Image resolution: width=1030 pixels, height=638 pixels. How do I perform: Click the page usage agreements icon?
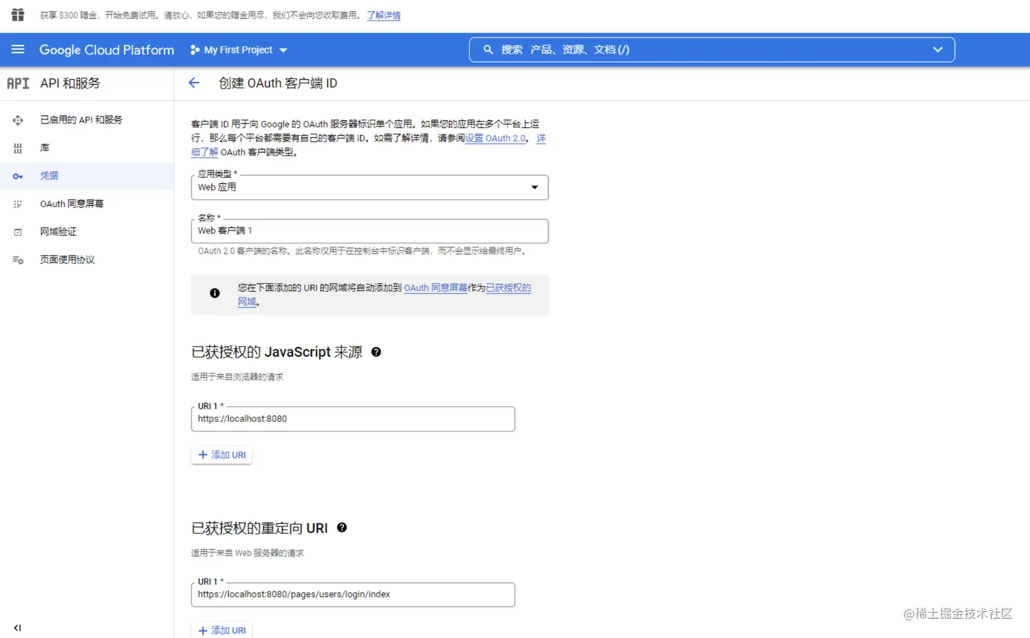point(18,260)
